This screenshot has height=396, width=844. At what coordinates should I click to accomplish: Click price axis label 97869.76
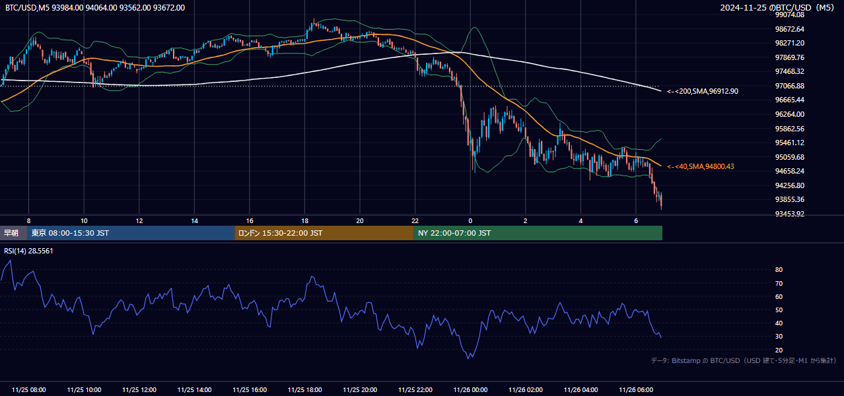790,57
